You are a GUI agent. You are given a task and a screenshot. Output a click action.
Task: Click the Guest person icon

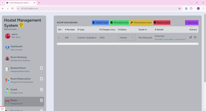click(x=7, y=91)
